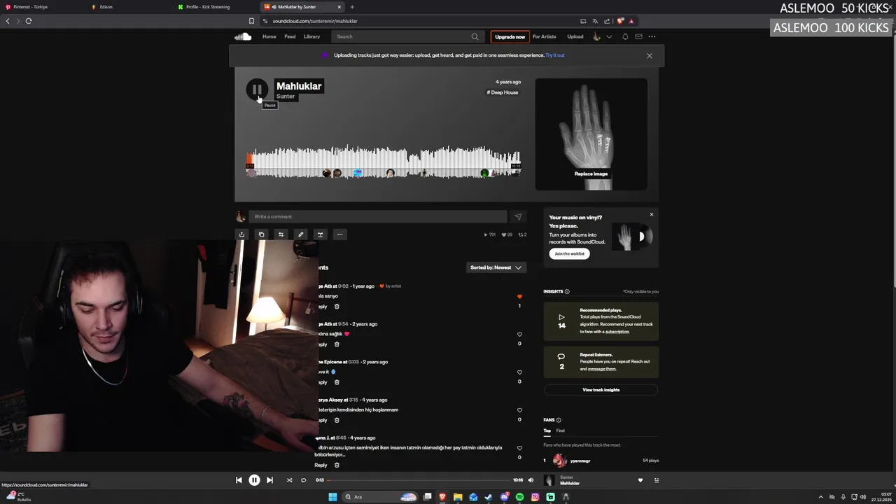Screen dimensions: 896x504
Task: Send the comment with the paper plane icon
Action: pos(518,217)
